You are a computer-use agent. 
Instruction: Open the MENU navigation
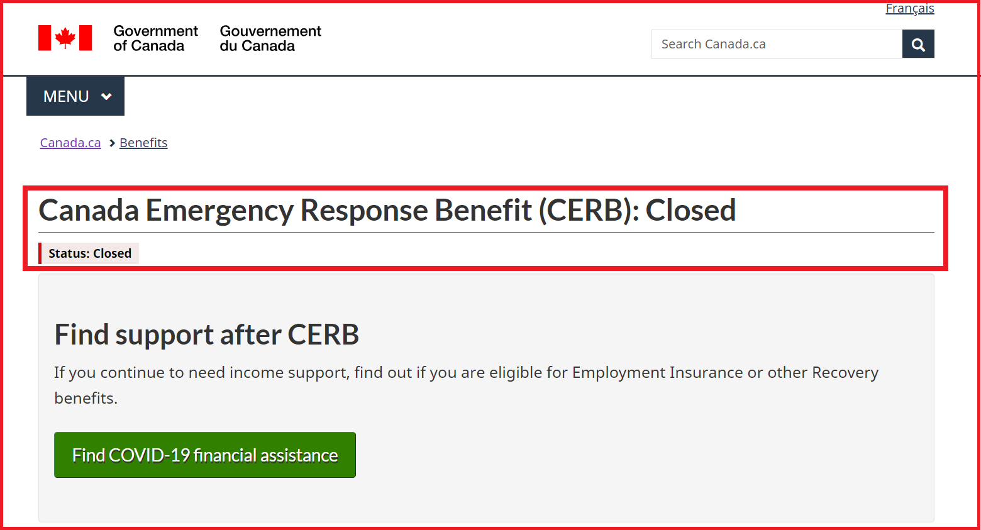point(66,96)
